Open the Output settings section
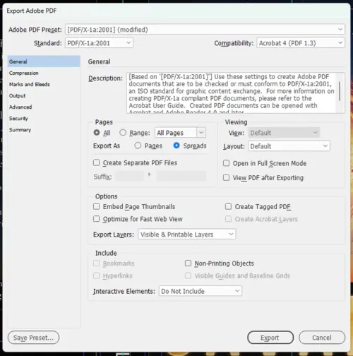The height and width of the screenshot is (356, 353). (18, 95)
